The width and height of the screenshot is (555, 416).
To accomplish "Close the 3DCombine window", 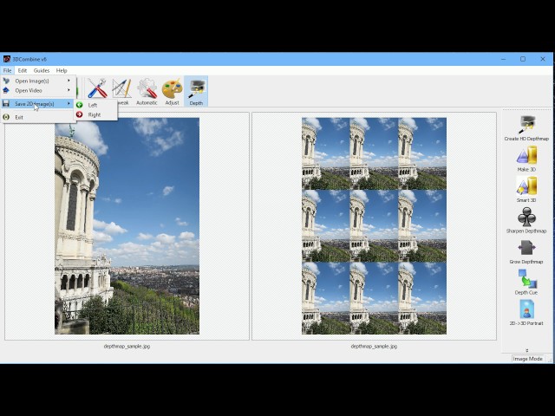I will [x=543, y=59].
